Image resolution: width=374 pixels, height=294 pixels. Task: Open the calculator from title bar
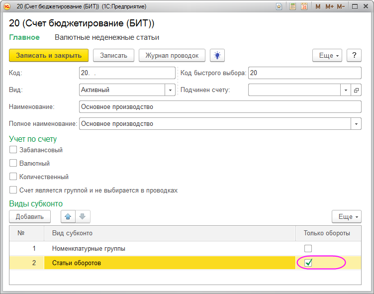click(292, 6)
